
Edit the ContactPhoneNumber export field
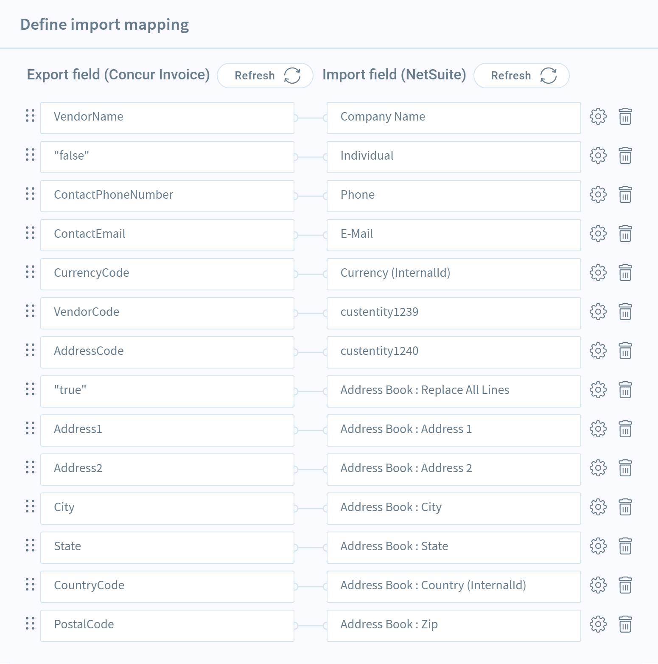pos(167,196)
